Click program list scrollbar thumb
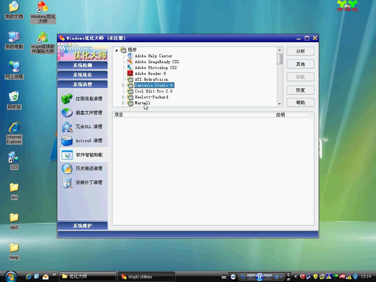The image size is (376, 282). point(279,59)
